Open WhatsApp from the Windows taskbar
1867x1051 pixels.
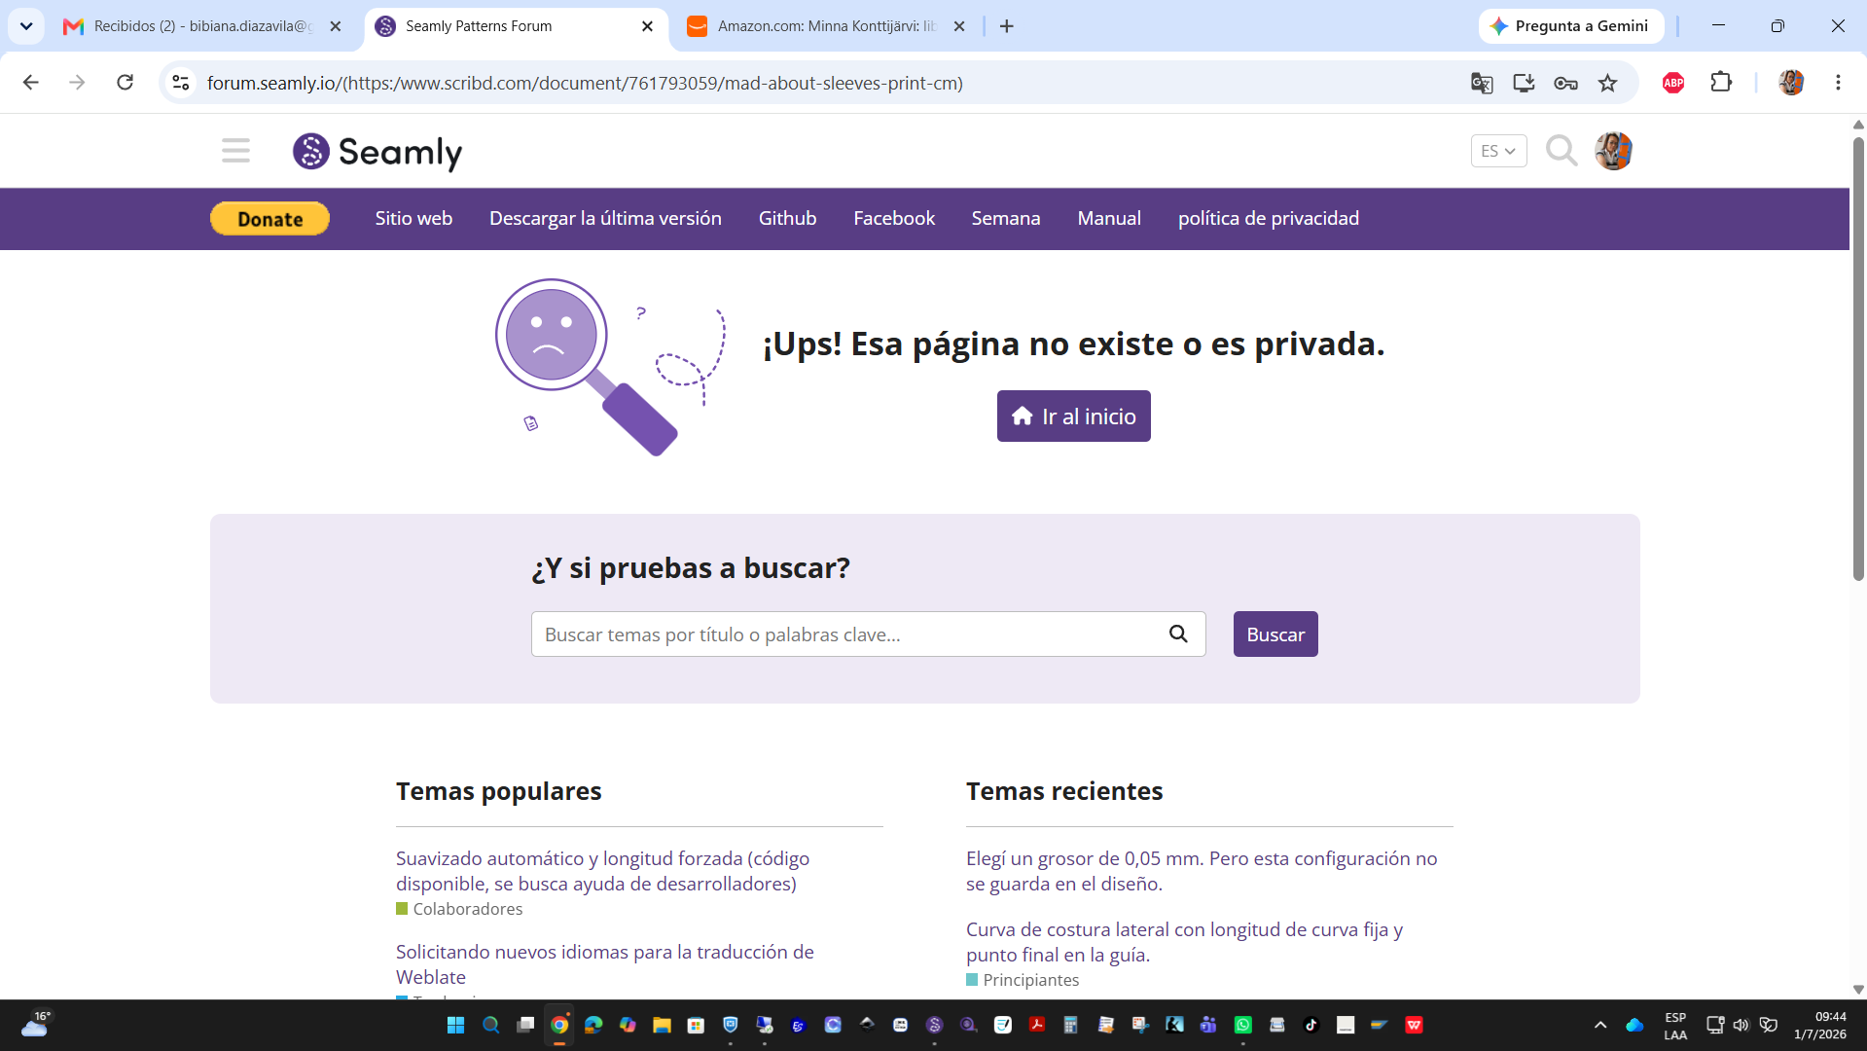click(1242, 1025)
